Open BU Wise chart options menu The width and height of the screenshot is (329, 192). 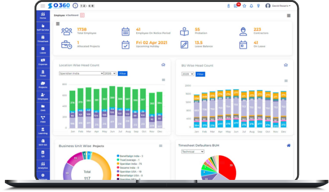(286, 80)
